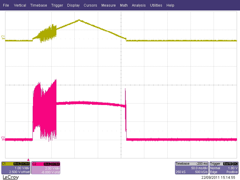Click the 2.500 V offset value

click(x=19, y=172)
